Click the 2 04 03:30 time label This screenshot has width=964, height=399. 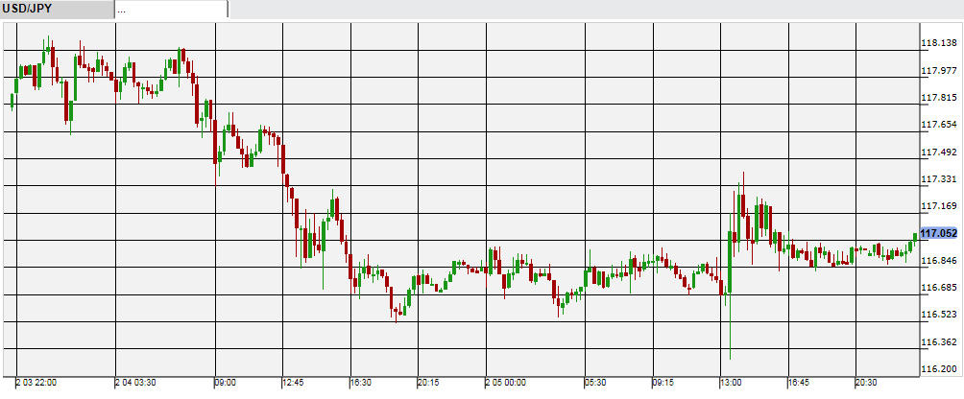coord(136,382)
